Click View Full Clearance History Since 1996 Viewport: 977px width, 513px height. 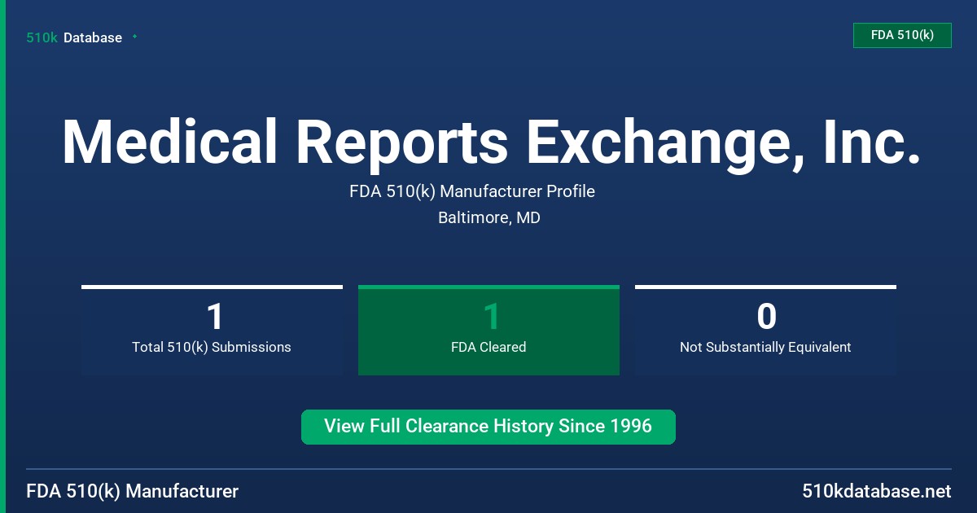[488, 427]
